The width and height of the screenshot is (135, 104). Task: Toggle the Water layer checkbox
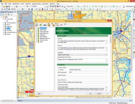[x=5, y=29]
